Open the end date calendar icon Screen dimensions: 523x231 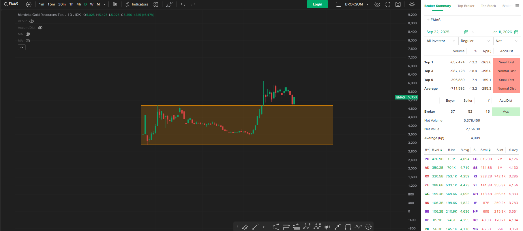click(516, 32)
